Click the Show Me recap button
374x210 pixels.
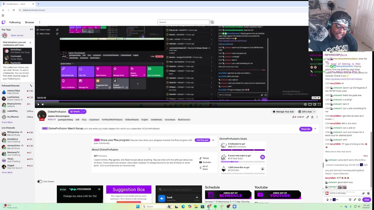(306, 129)
